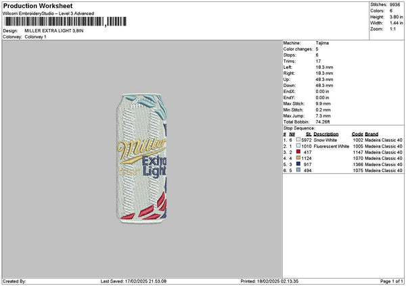Click the Colors count 6
The image size is (406, 286).
(x=391, y=11)
